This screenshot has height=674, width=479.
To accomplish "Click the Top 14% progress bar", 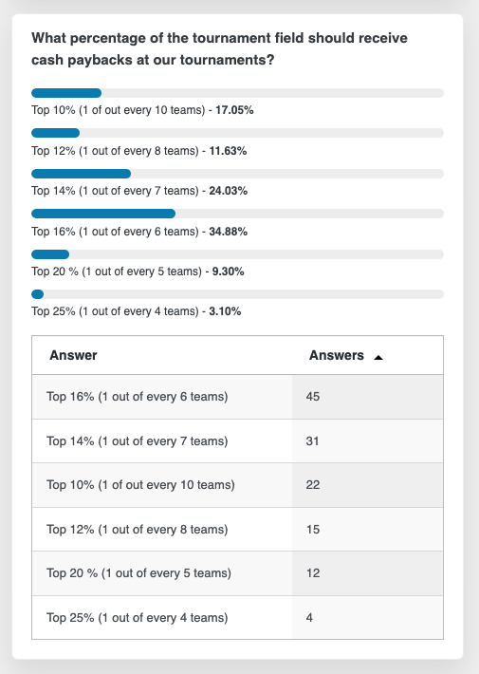I will [x=237, y=174].
